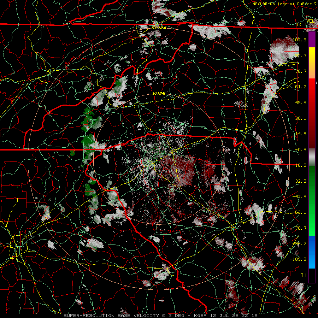Click the -16.5 velocity scale value
This screenshot has width=318, height=318.
tap(299, 165)
